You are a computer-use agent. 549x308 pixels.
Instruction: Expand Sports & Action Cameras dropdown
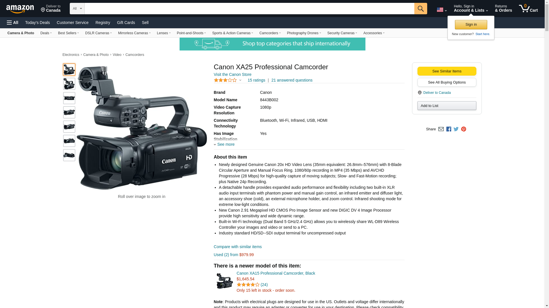point(232,33)
